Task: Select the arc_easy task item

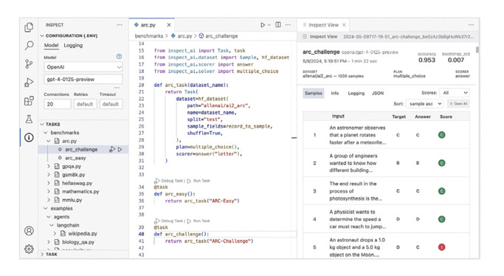Action: pos(75,158)
